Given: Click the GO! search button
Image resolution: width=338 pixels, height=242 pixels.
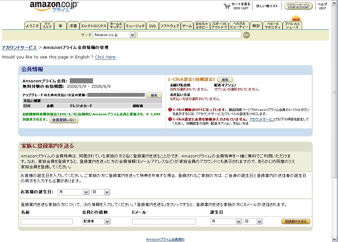Looking at the screenshot, I should pos(247,35).
